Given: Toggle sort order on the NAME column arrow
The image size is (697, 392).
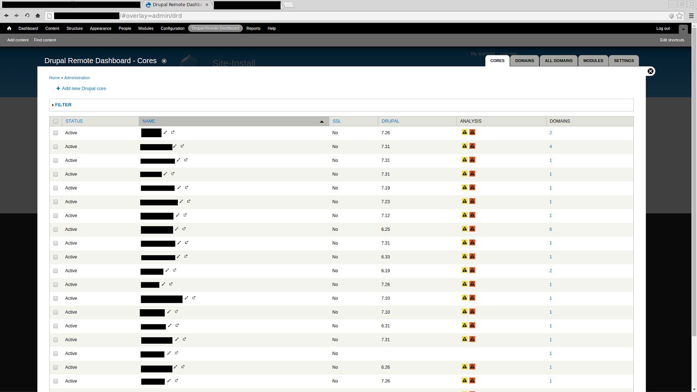Looking at the screenshot, I should coord(321,121).
